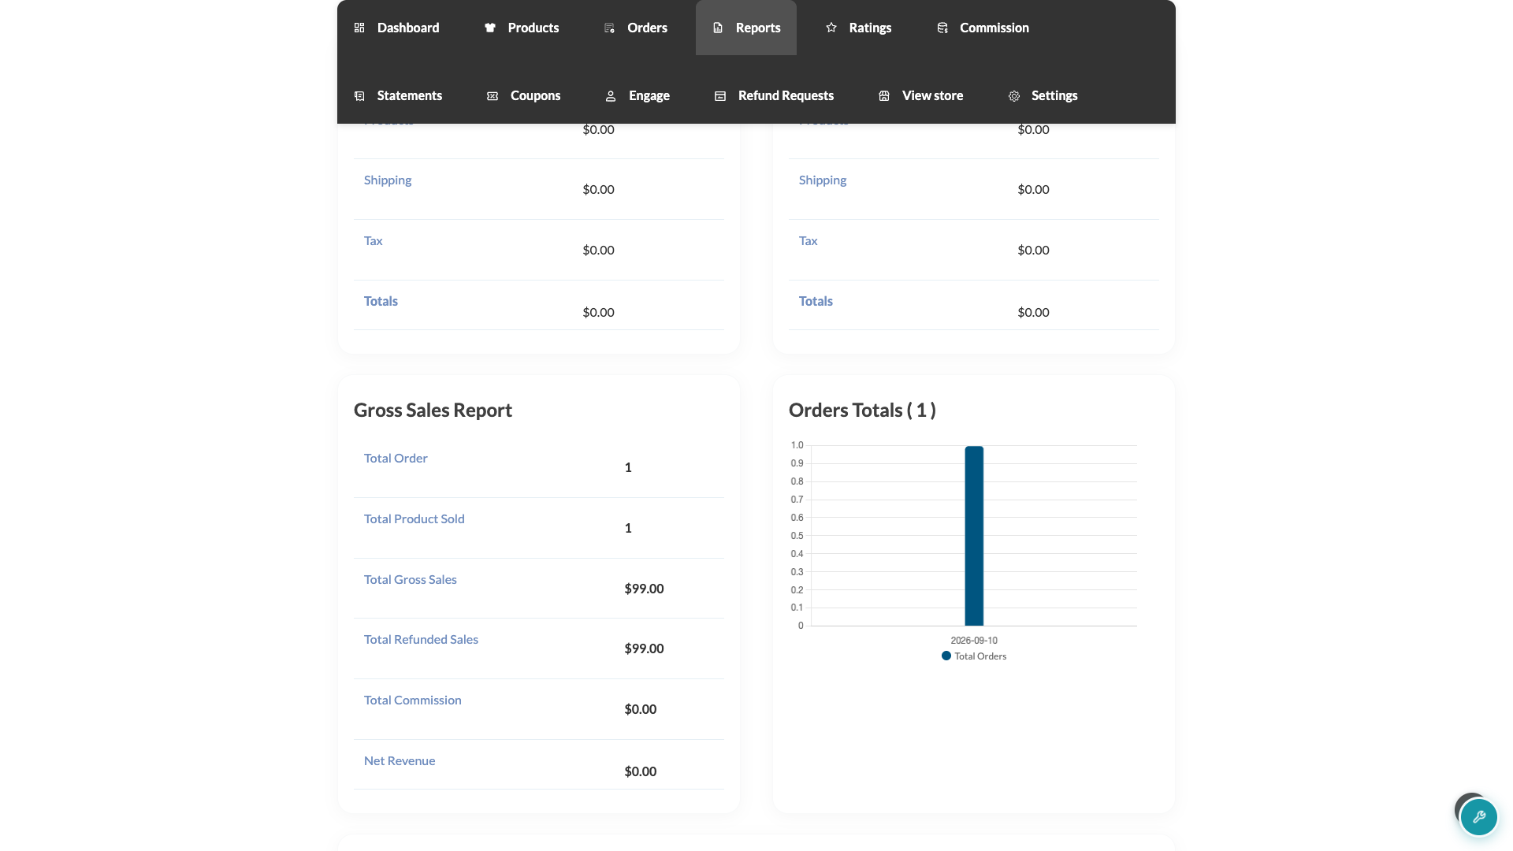Click the Engage person icon
The height and width of the screenshot is (851, 1513).
pyautogui.click(x=611, y=95)
